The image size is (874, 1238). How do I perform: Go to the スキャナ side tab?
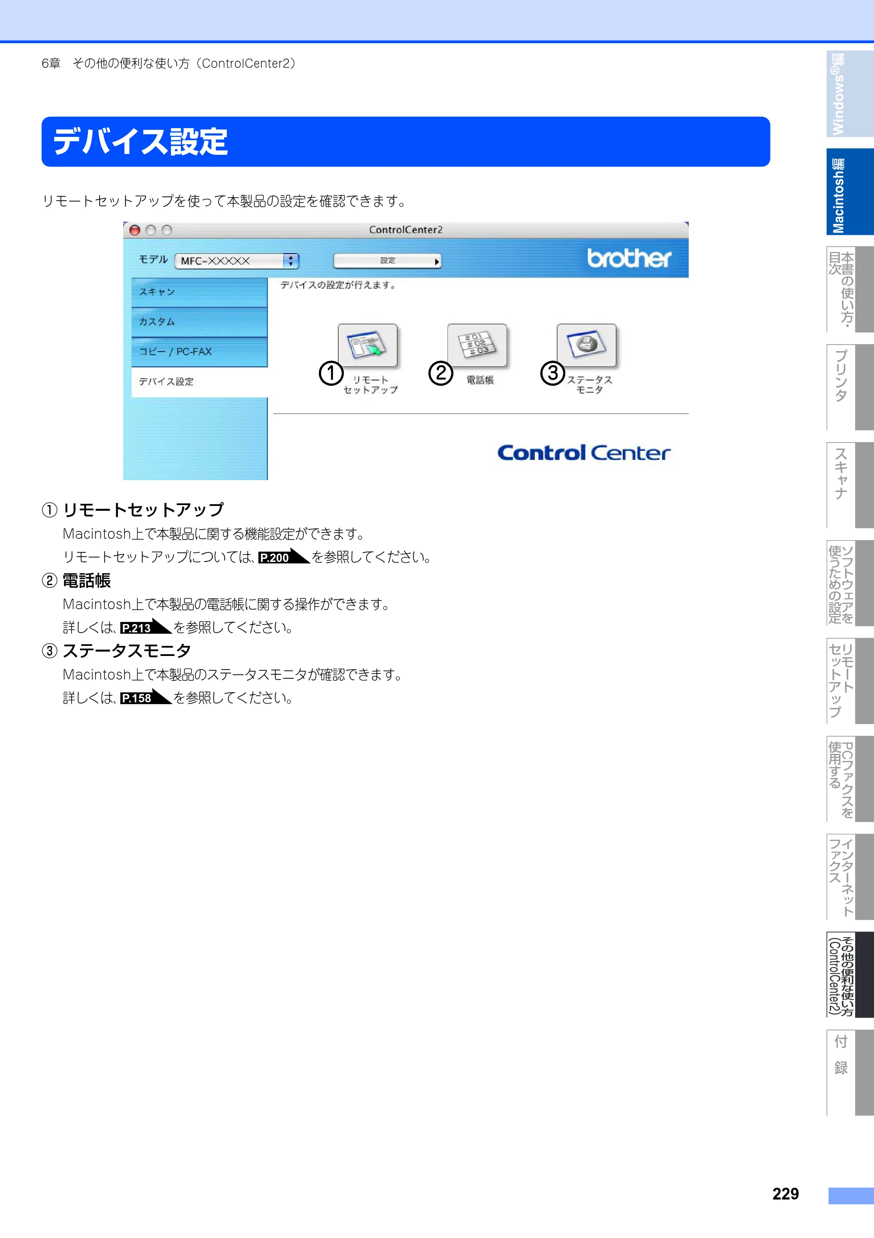click(850, 485)
